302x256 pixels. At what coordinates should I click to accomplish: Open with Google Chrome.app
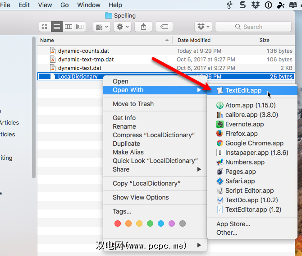point(252,143)
